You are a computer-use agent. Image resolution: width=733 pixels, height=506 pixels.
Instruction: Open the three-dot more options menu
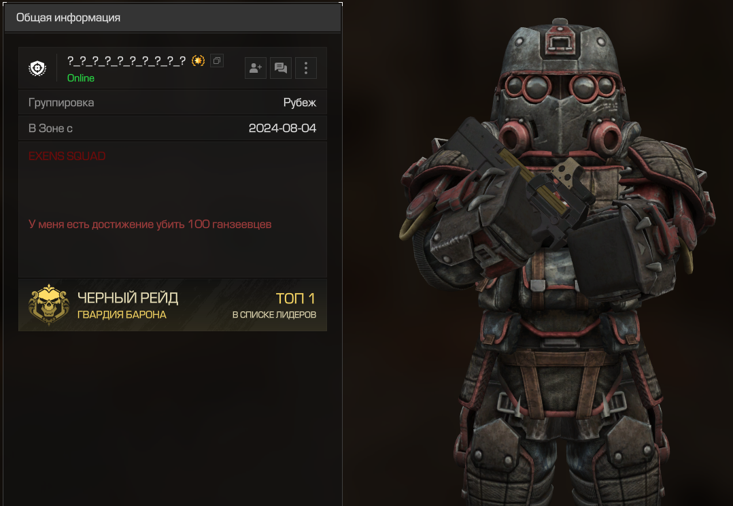(306, 68)
